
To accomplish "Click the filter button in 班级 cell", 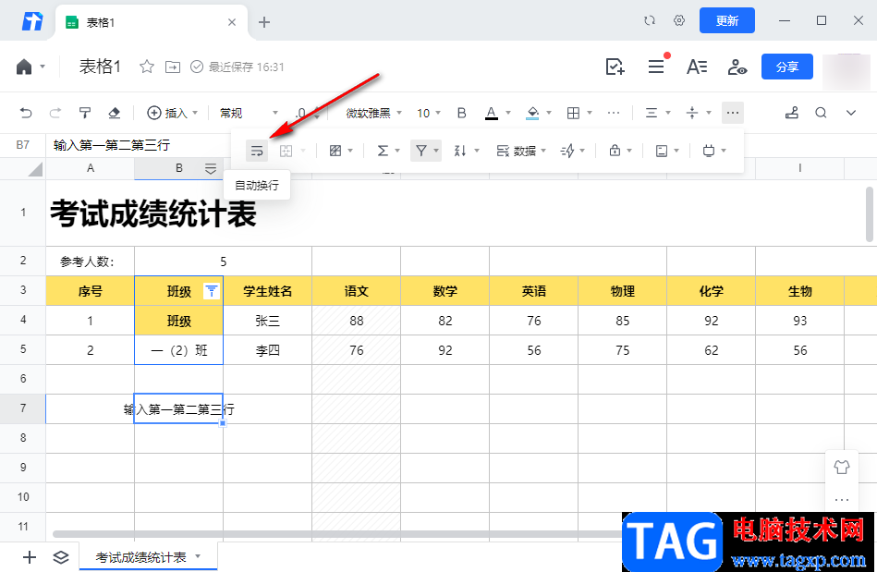I will (x=212, y=291).
